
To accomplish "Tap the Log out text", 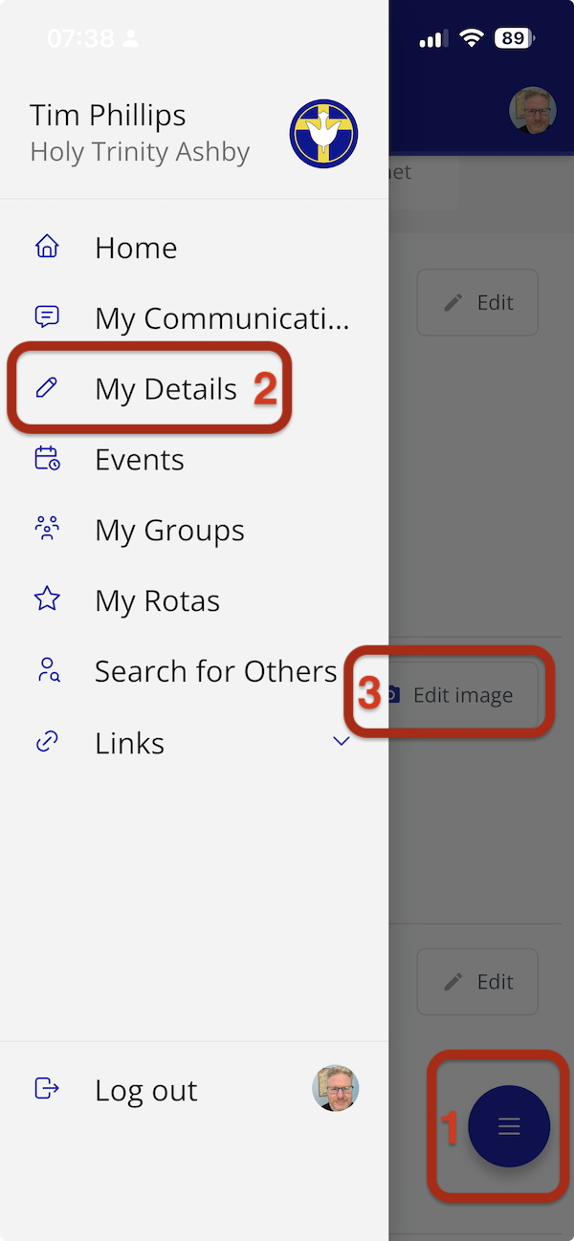I will (145, 1090).
